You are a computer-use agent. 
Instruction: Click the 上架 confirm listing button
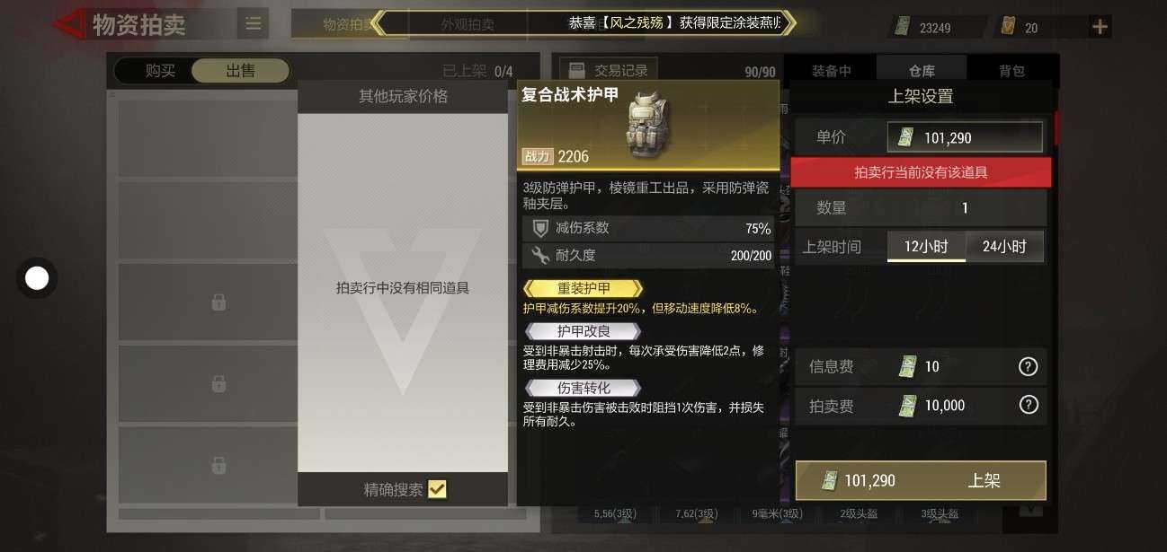pos(921,481)
